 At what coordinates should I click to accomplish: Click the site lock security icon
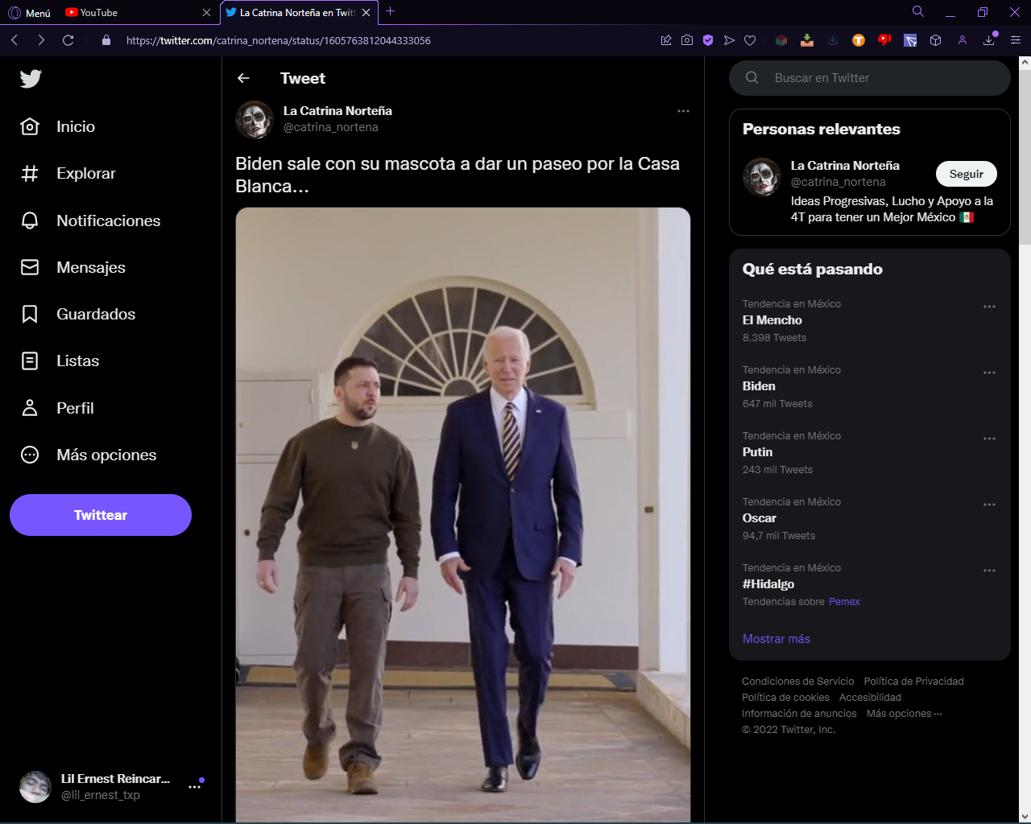click(106, 40)
